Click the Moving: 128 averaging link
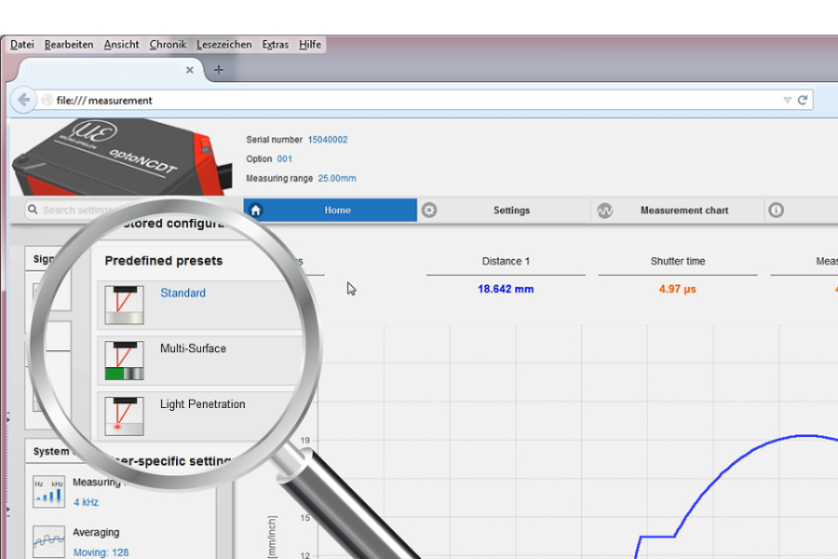Screen dimensions: 838x559 (x=101, y=552)
